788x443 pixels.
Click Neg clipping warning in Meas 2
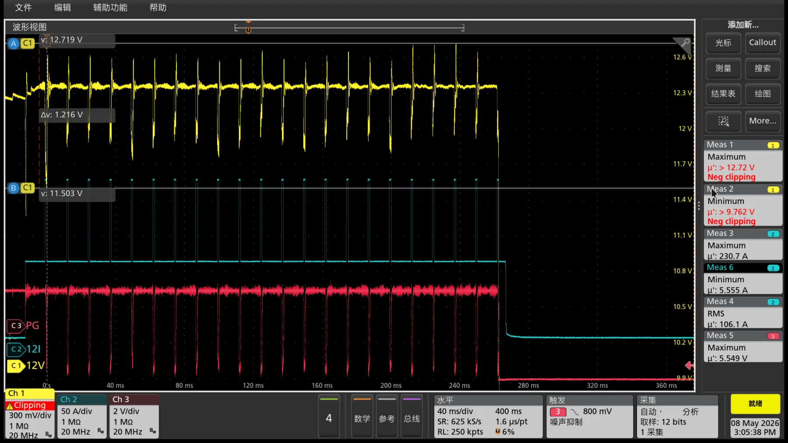coord(731,221)
